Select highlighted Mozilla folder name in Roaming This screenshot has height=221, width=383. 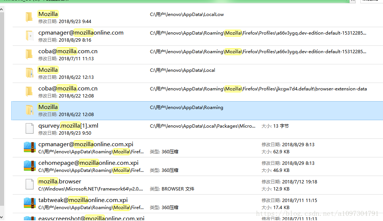[48, 107]
